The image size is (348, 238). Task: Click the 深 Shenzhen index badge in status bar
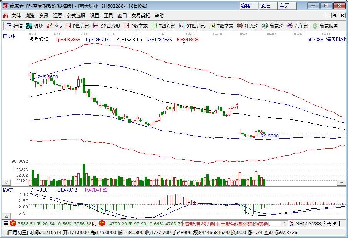(x=102, y=223)
